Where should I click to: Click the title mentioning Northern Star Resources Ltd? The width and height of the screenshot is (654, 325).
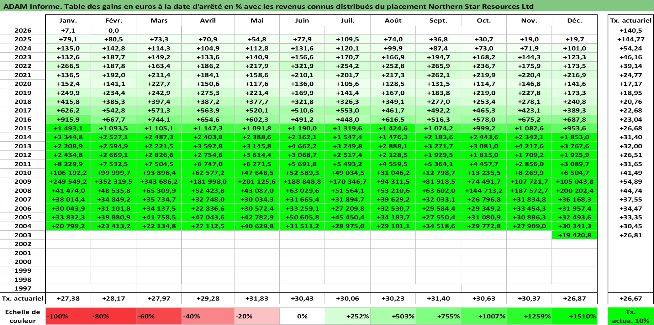268,7
